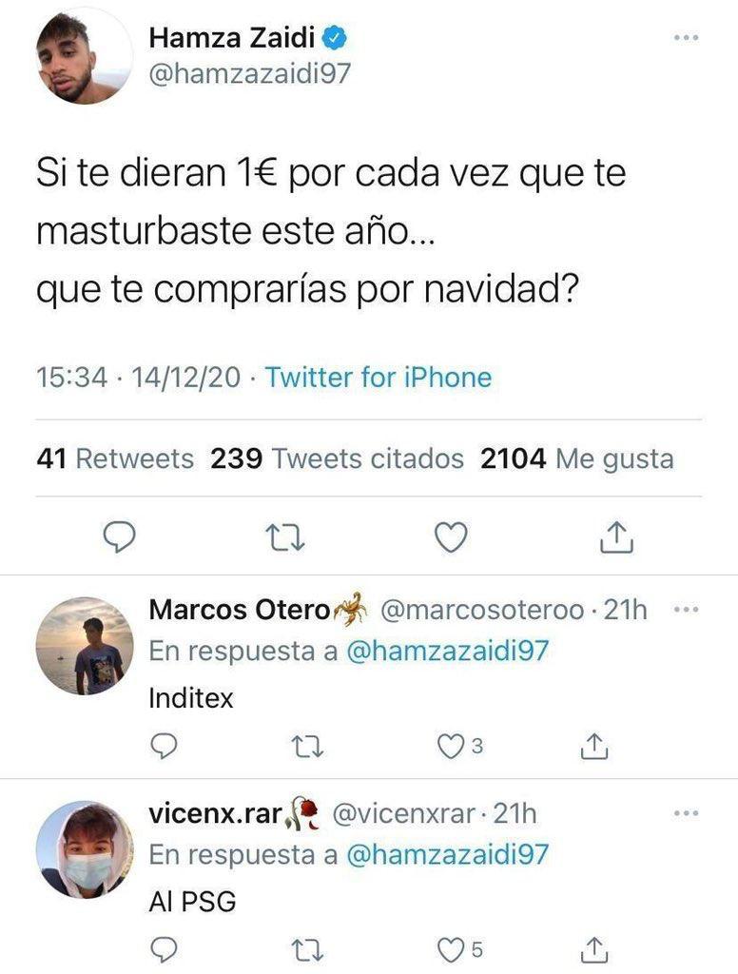This screenshot has width=738, height=974.
Task: Open the Twitter for iPhone source link
Action: tap(379, 377)
